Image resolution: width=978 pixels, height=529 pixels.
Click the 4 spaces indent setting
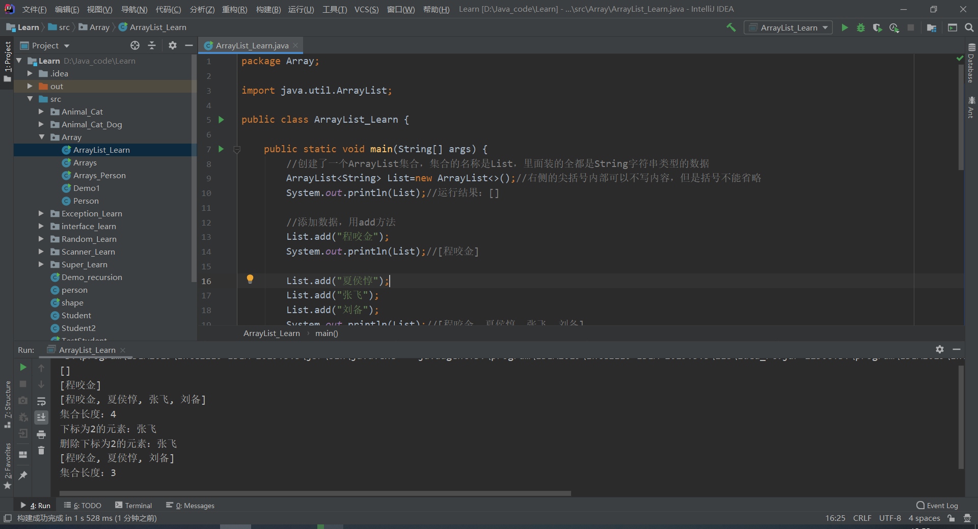pos(924,518)
